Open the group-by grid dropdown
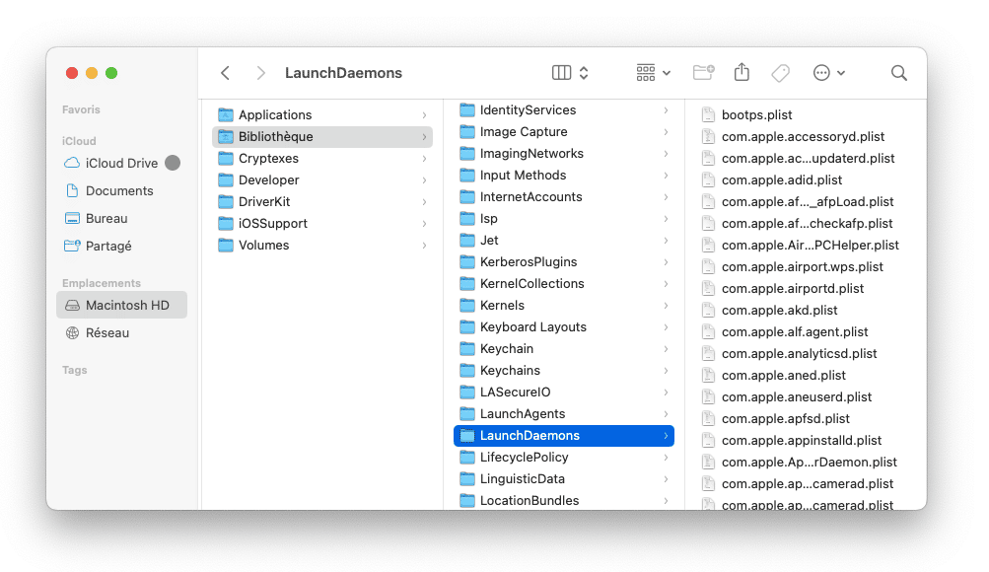This screenshot has width=989, height=572. (653, 73)
